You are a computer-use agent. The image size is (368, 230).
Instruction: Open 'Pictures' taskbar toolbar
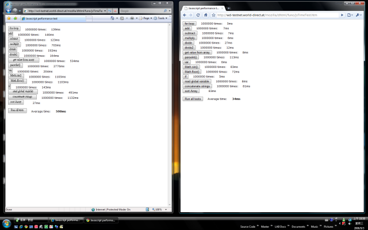(x=328, y=227)
